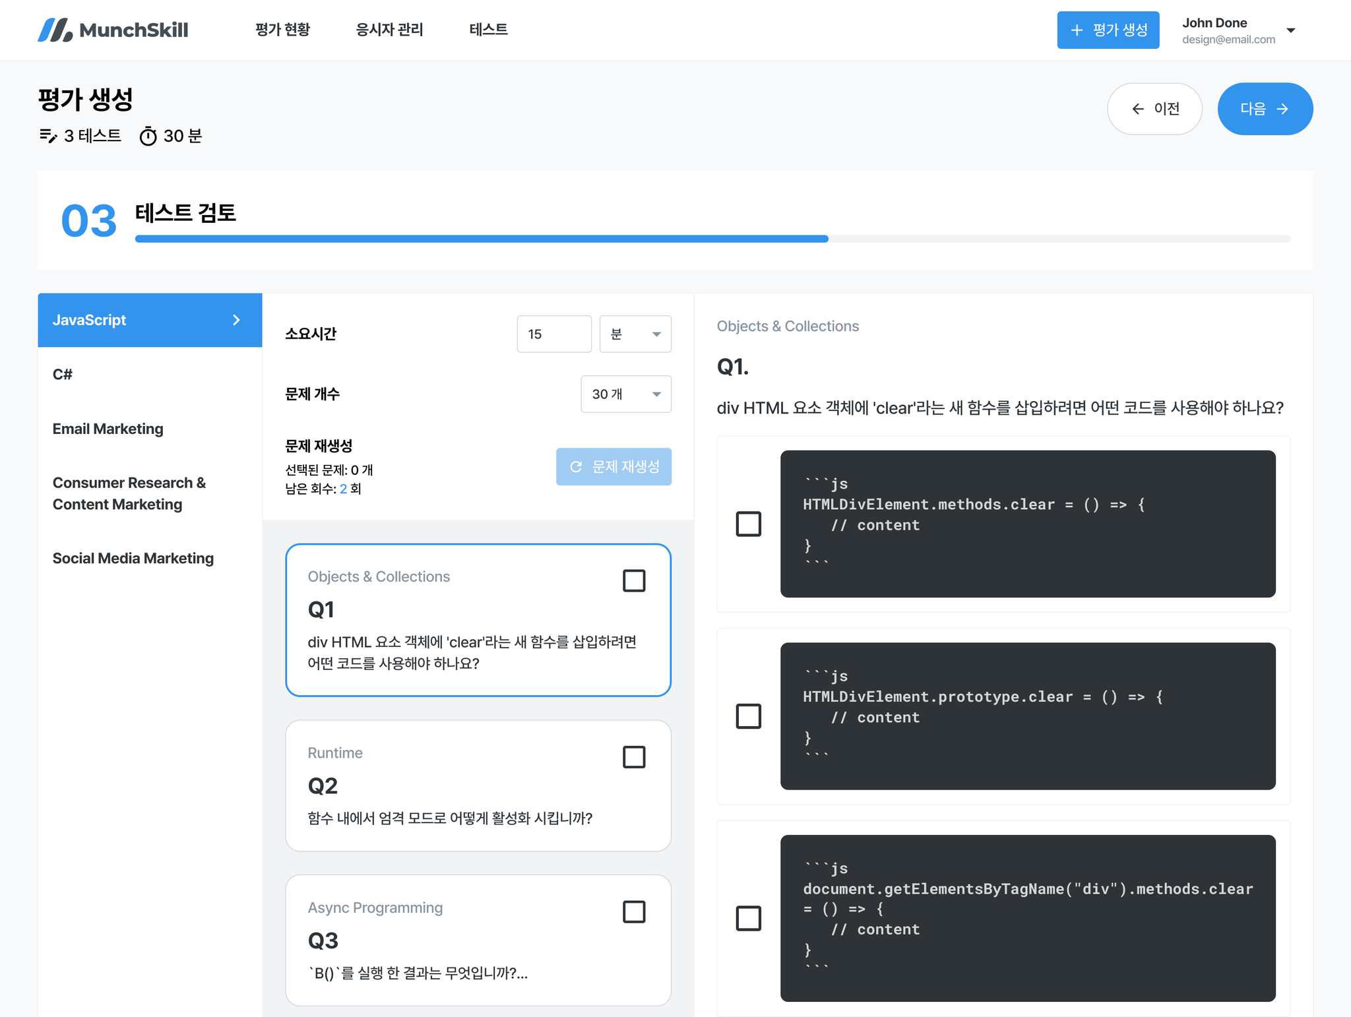1351x1017 pixels.
Task: Click the chevron arrow on JavaScript tab
Action: click(x=236, y=320)
